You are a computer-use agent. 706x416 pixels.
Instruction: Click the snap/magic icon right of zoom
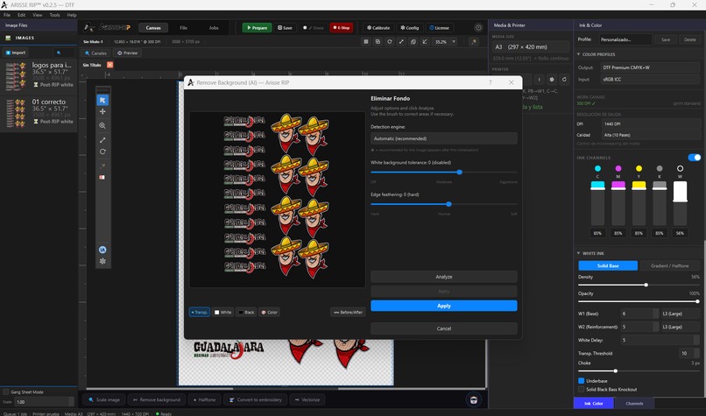click(474, 41)
